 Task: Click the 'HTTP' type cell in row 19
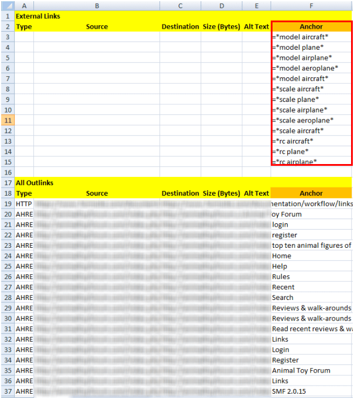click(24, 203)
